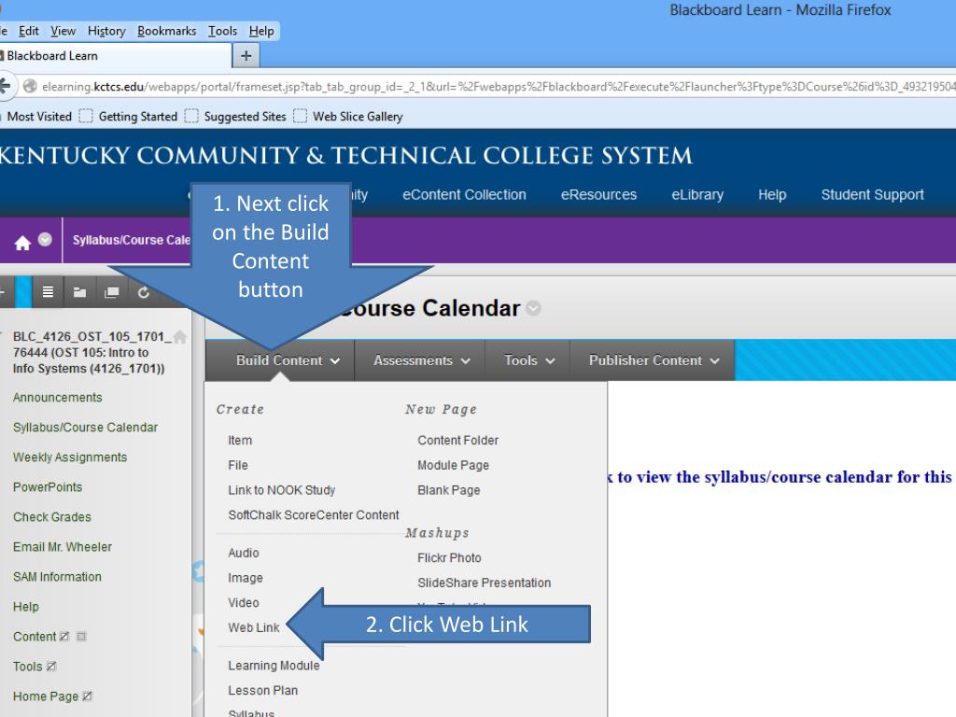Screen dimensions: 956x717
Task: Open the Help menu in the Firefox menu bar
Action: [261, 31]
